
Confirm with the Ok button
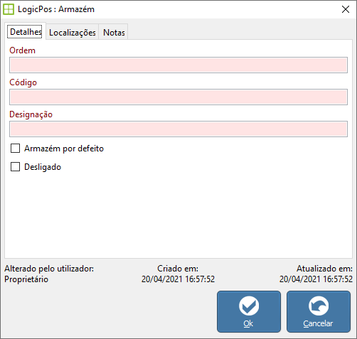(x=249, y=311)
